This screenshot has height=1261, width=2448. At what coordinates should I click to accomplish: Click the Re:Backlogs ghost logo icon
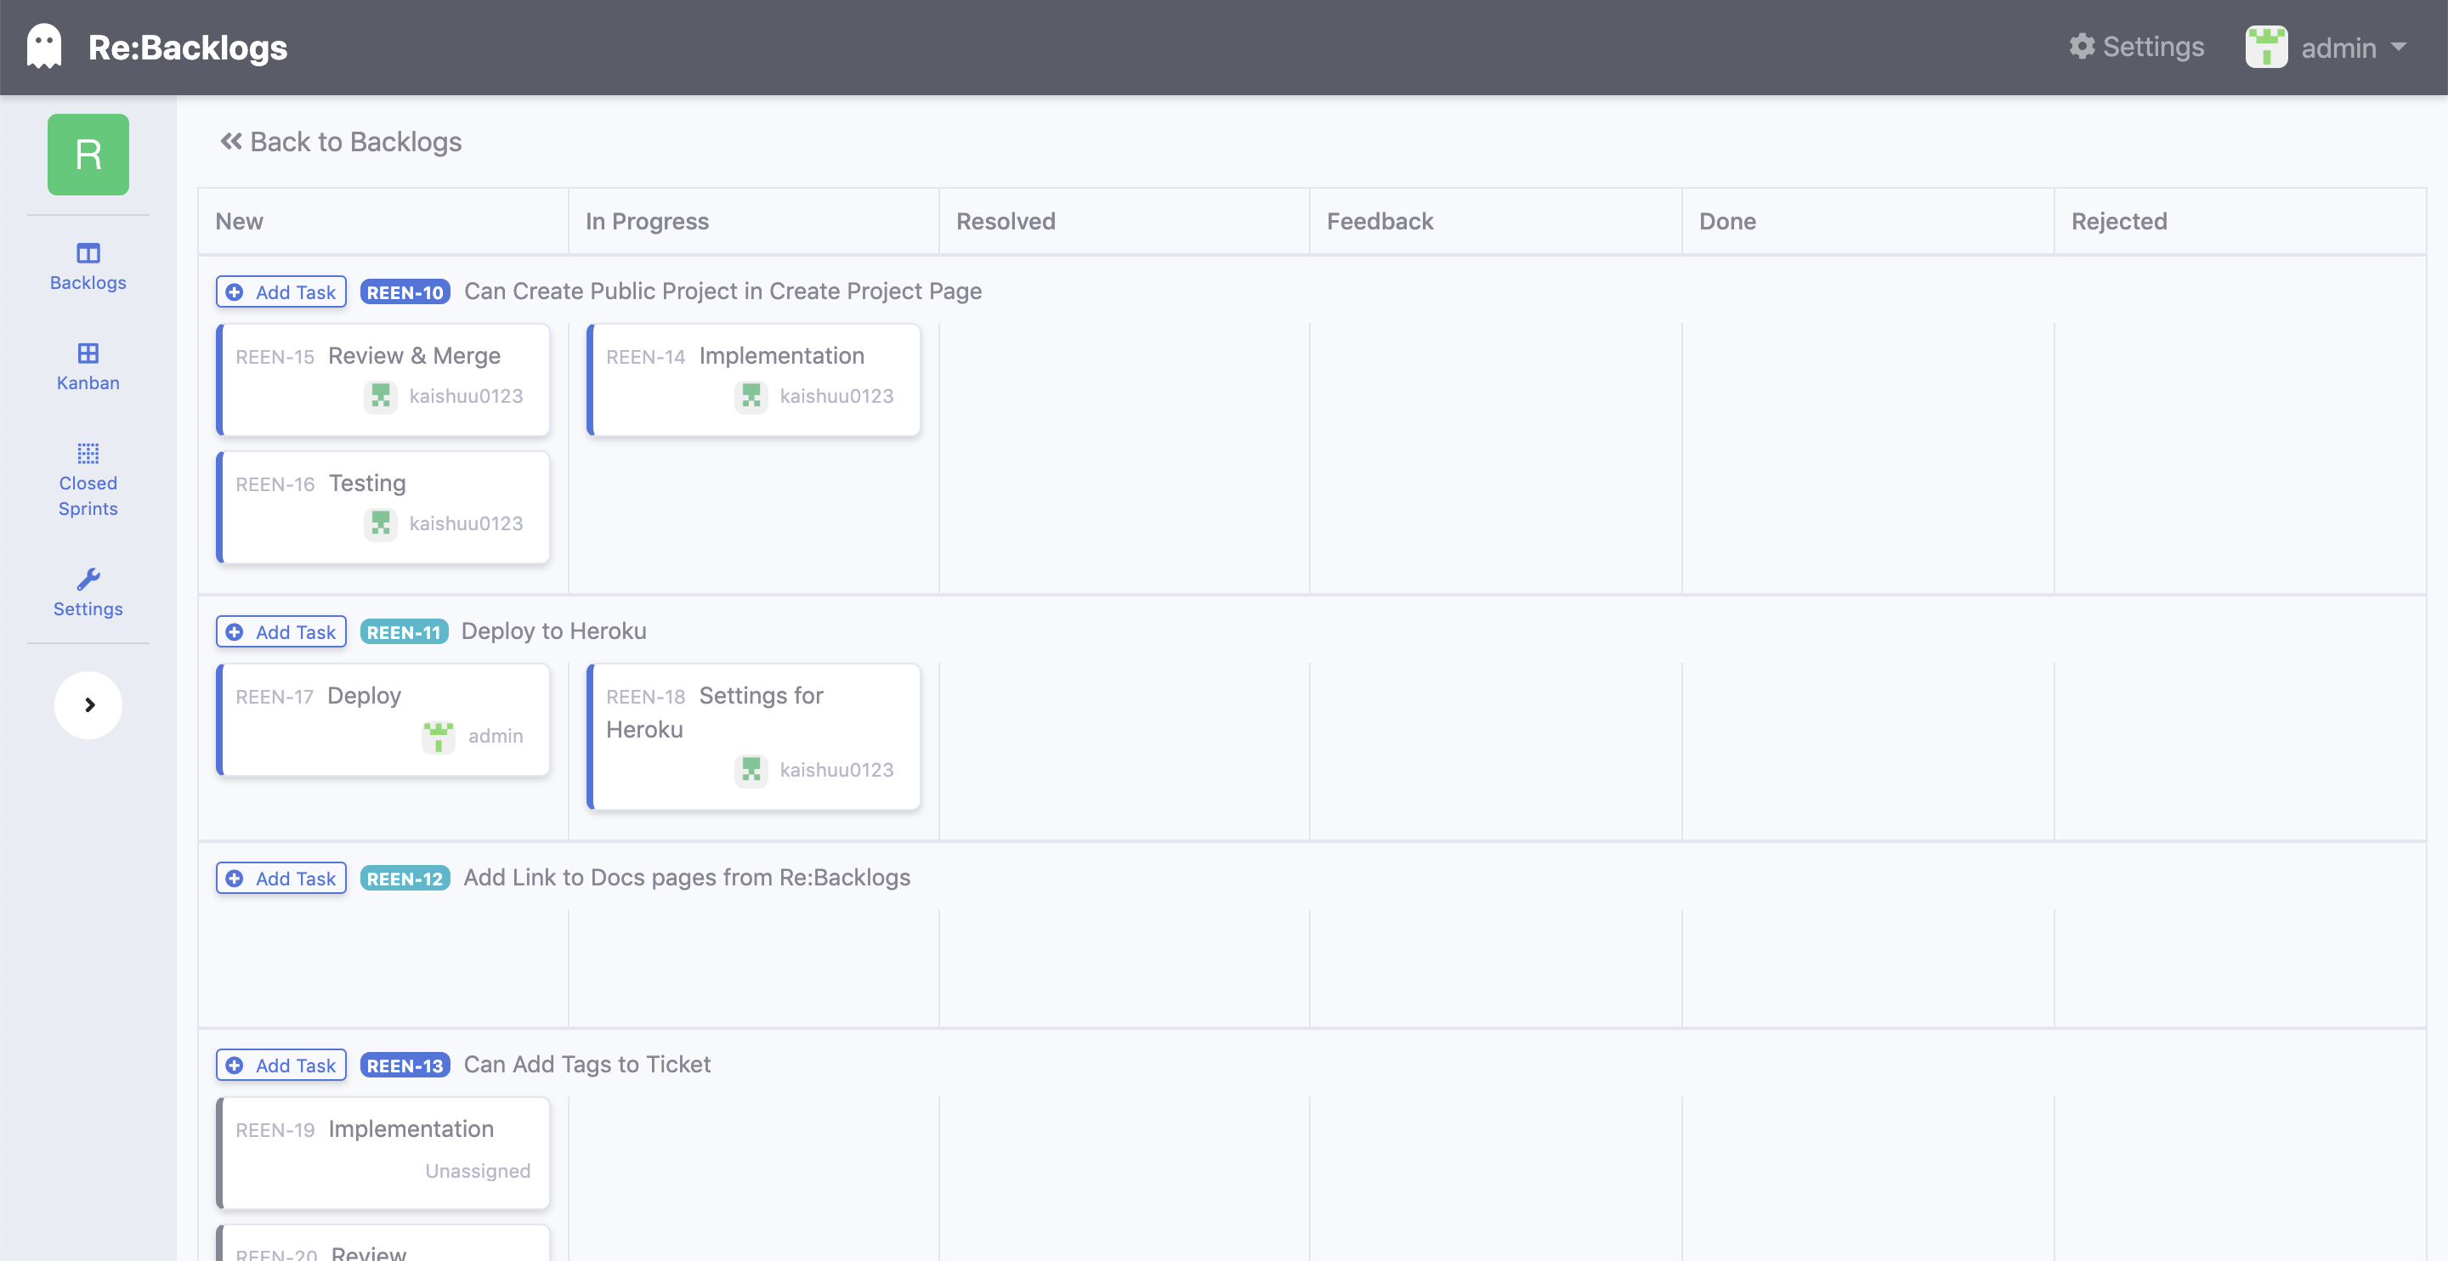pos(43,47)
